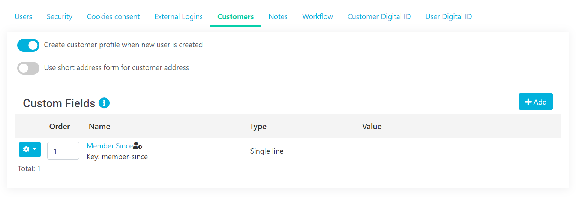Viewport: 576px width, 212px height.
Task: Open the Security tab
Action: 60,16
